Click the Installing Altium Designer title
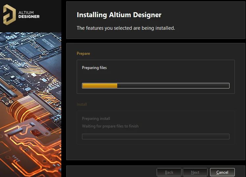 click(119, 15)
